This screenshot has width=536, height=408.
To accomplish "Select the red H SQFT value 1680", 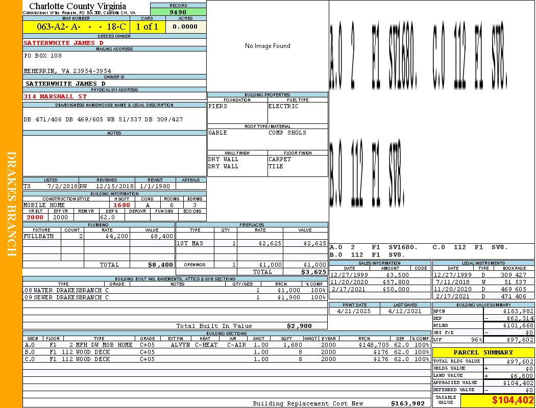I will (x=121, y=205).
